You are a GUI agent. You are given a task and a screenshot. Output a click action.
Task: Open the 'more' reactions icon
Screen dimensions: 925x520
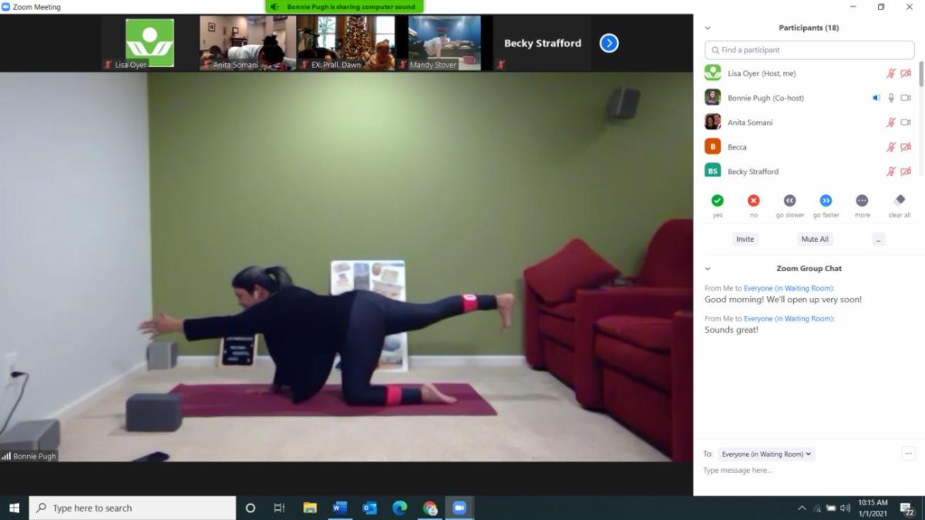click(x=862, y=200)
